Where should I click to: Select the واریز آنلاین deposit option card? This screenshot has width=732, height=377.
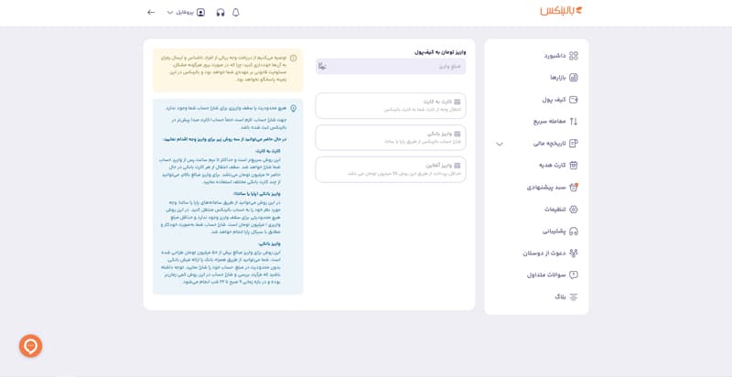point(391,169)
